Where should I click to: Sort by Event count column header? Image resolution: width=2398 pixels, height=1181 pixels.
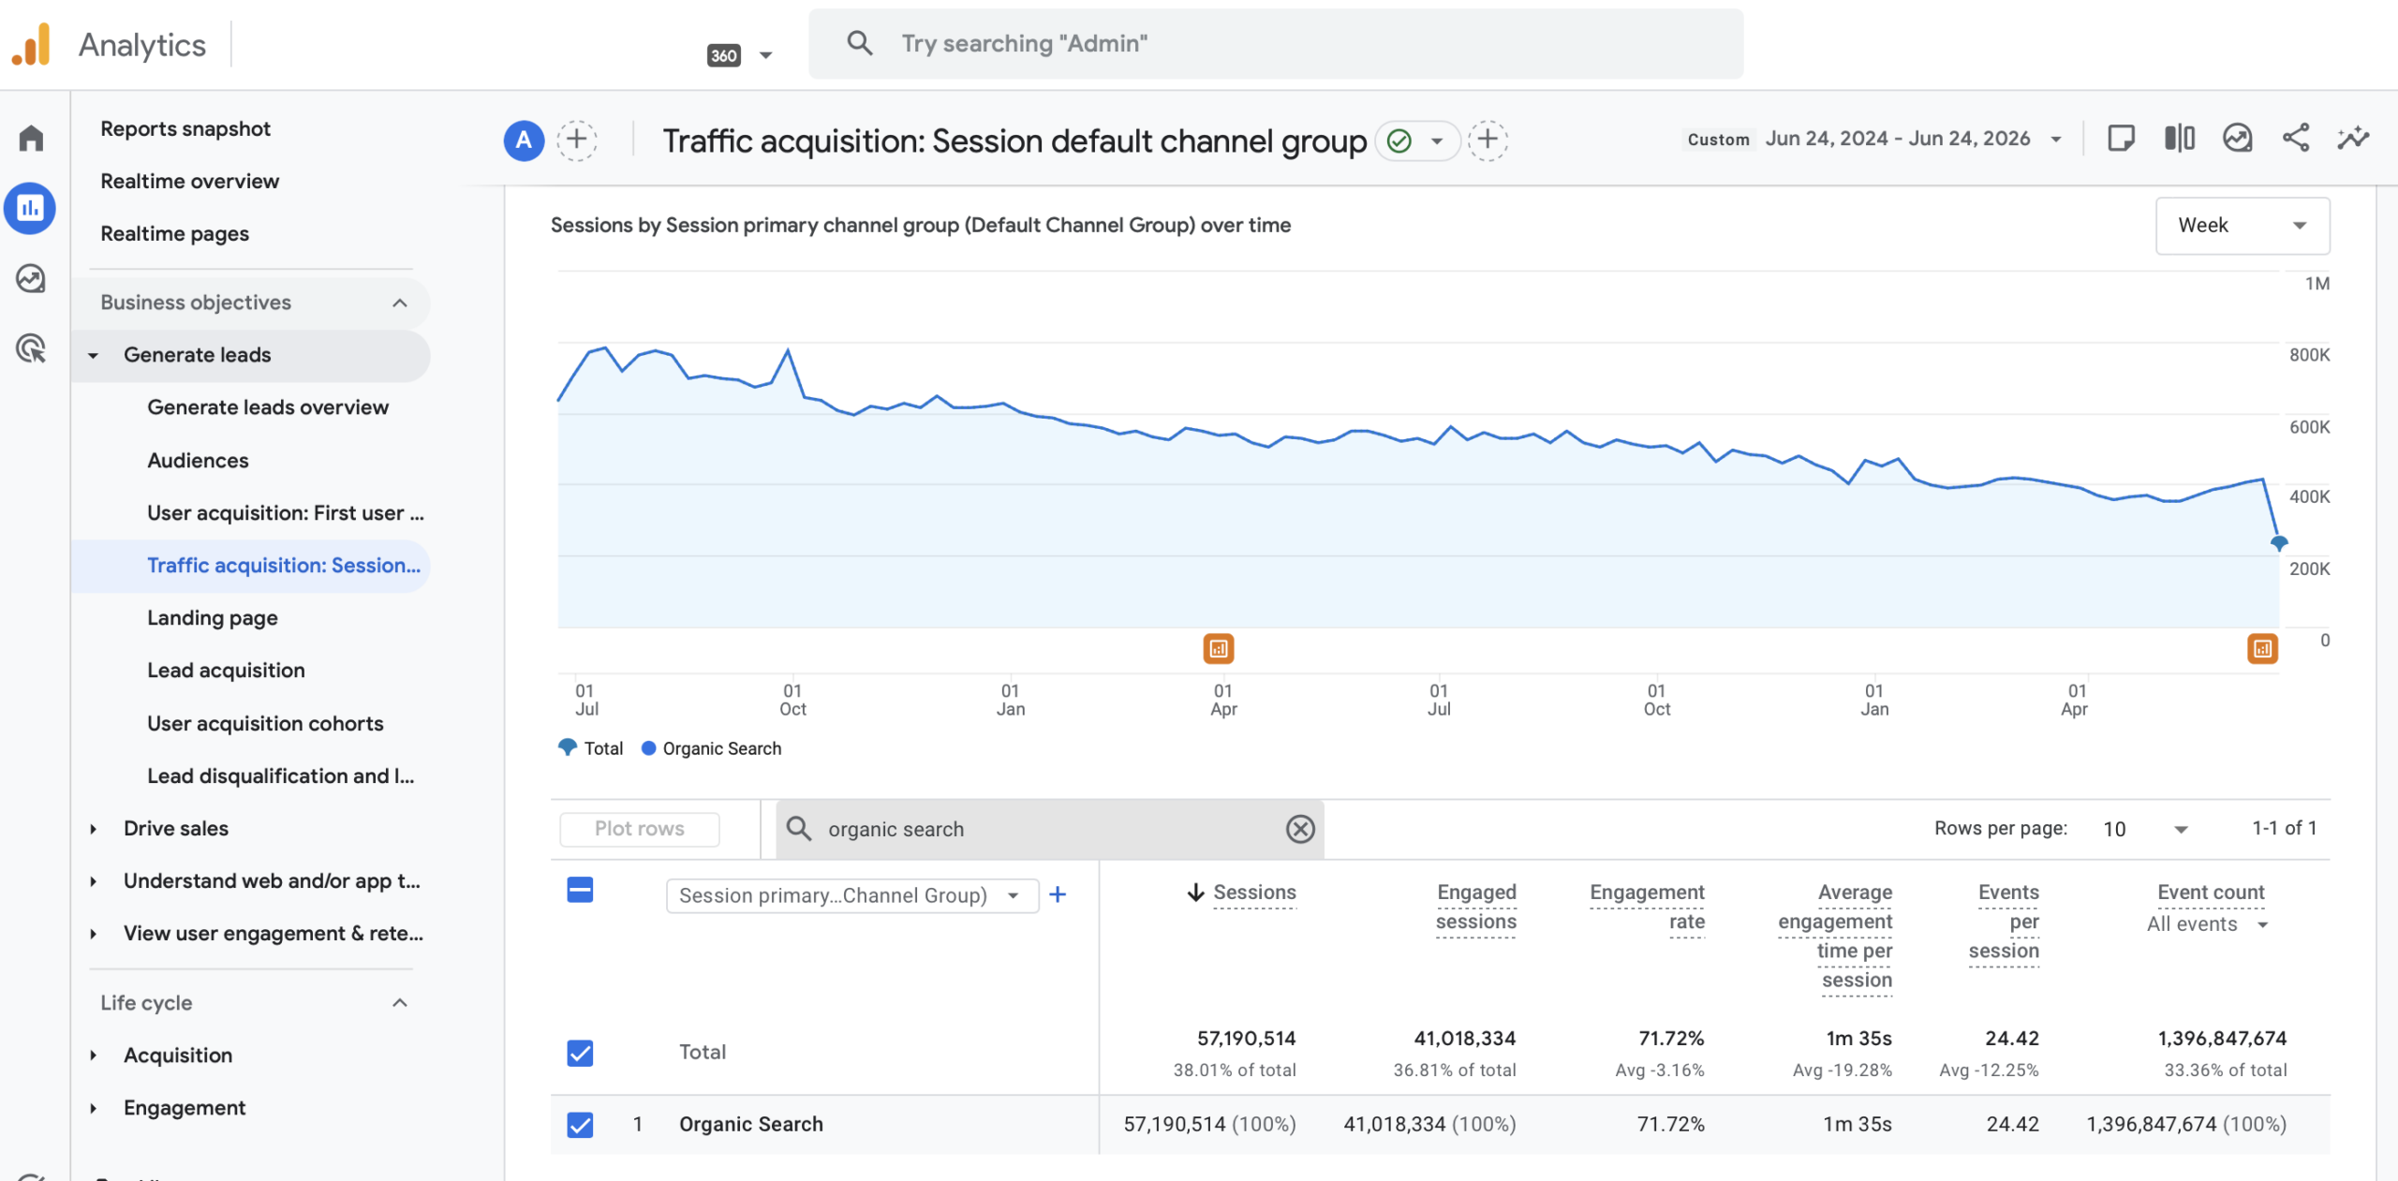pyautogui.click(x=2211, y=893)
